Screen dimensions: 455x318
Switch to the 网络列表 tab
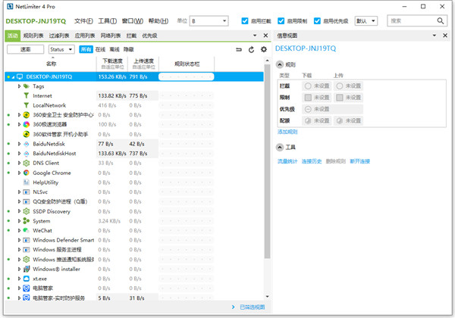(111, 36)
